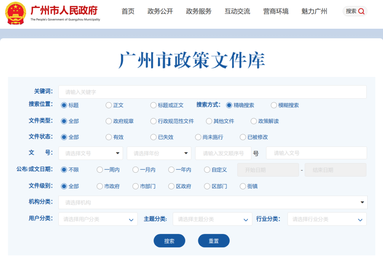Image resolution: width=383 pixels, height=256 pixels.
Task: Select 尚未施行 file status option
Action: tap(198, 137)
